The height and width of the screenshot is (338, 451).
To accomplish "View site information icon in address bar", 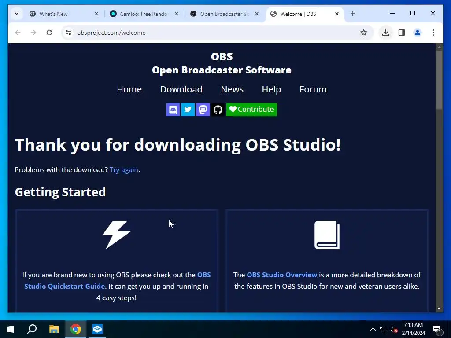I will tap(68, 33).
